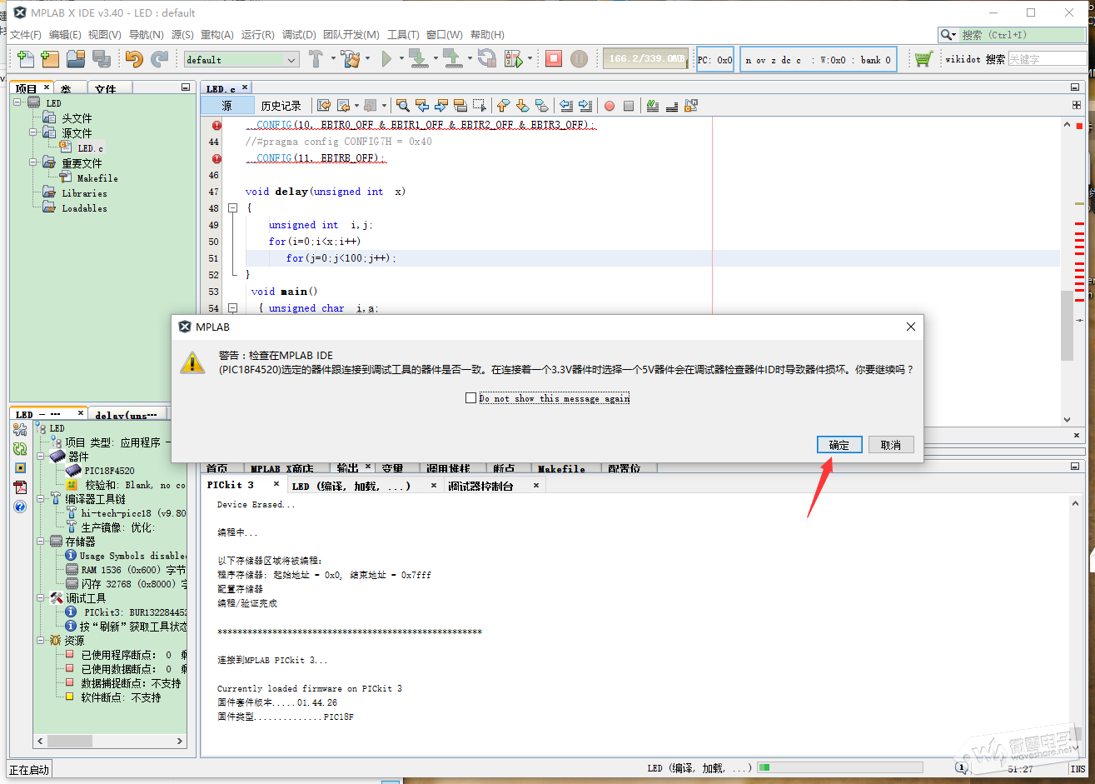The height and width of the screenshot is (784, 1095).
Task: Click the error marker on line 43
Action: click(x=217, y=125)
